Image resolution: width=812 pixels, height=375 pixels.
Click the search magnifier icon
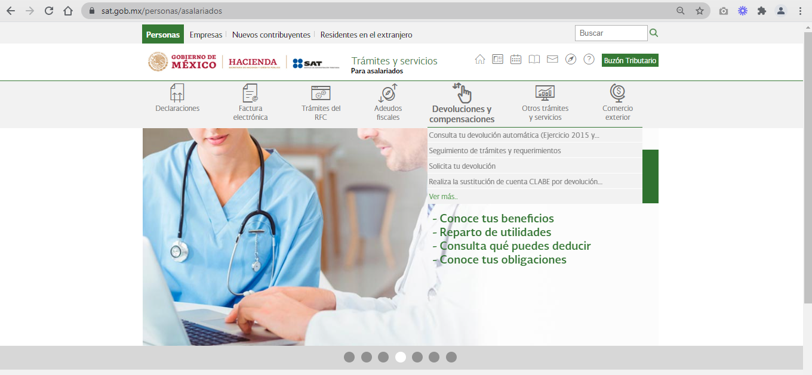click(x=654, y=33)
